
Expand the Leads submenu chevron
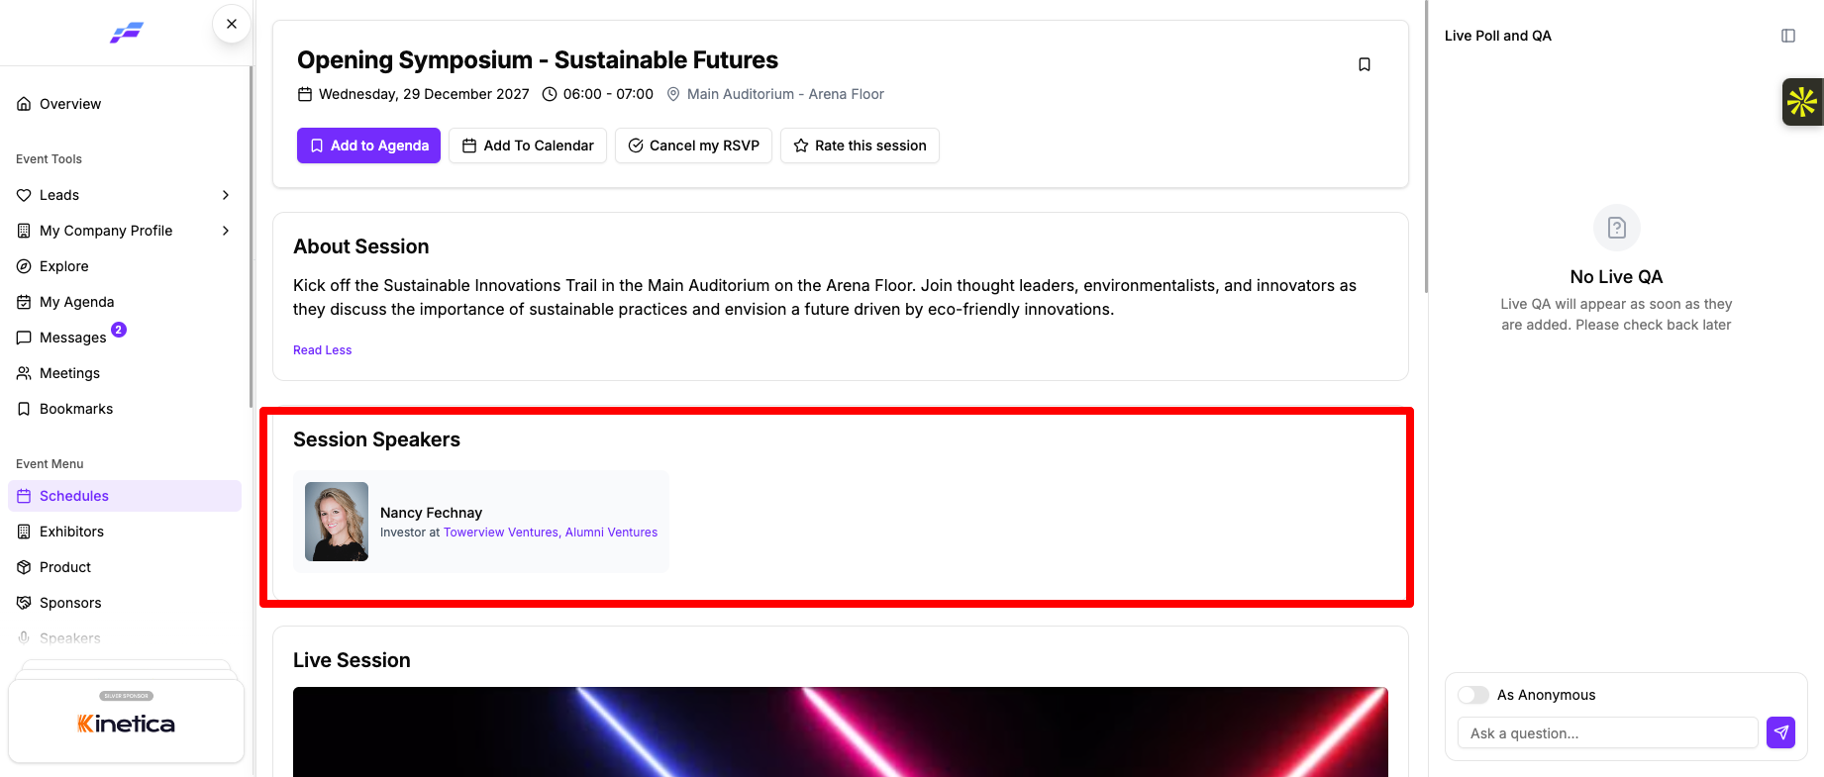(x=226, y=195)
